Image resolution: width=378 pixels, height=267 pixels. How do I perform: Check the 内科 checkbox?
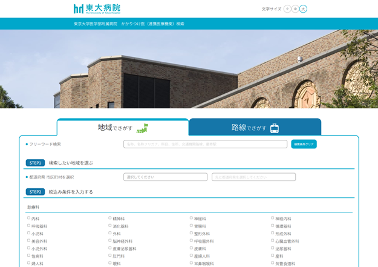(x=28, y=218)
